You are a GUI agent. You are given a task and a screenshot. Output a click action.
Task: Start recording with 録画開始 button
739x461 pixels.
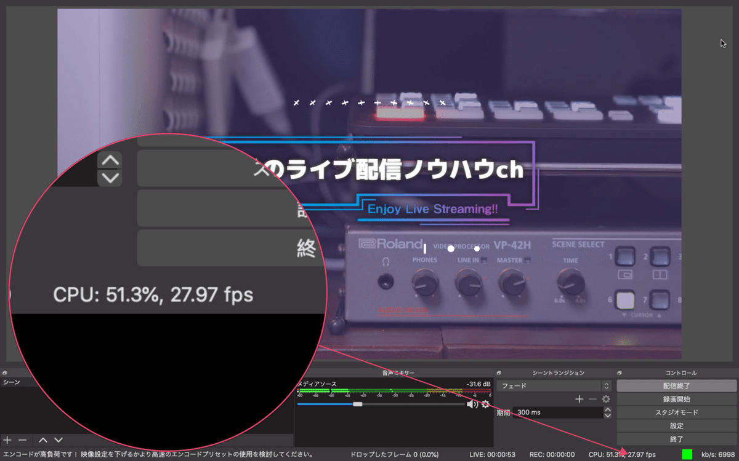pyautogui.click(x=676, y=399)
